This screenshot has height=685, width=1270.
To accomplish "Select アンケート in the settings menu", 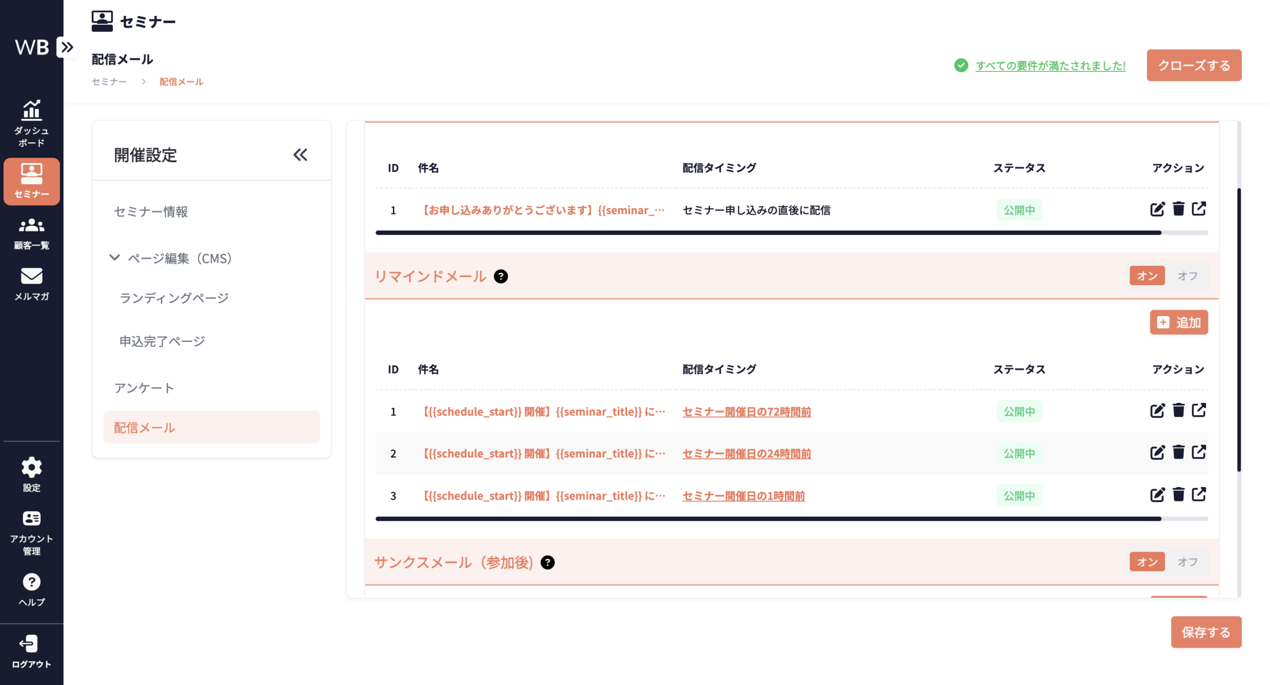I will [144, 387].
